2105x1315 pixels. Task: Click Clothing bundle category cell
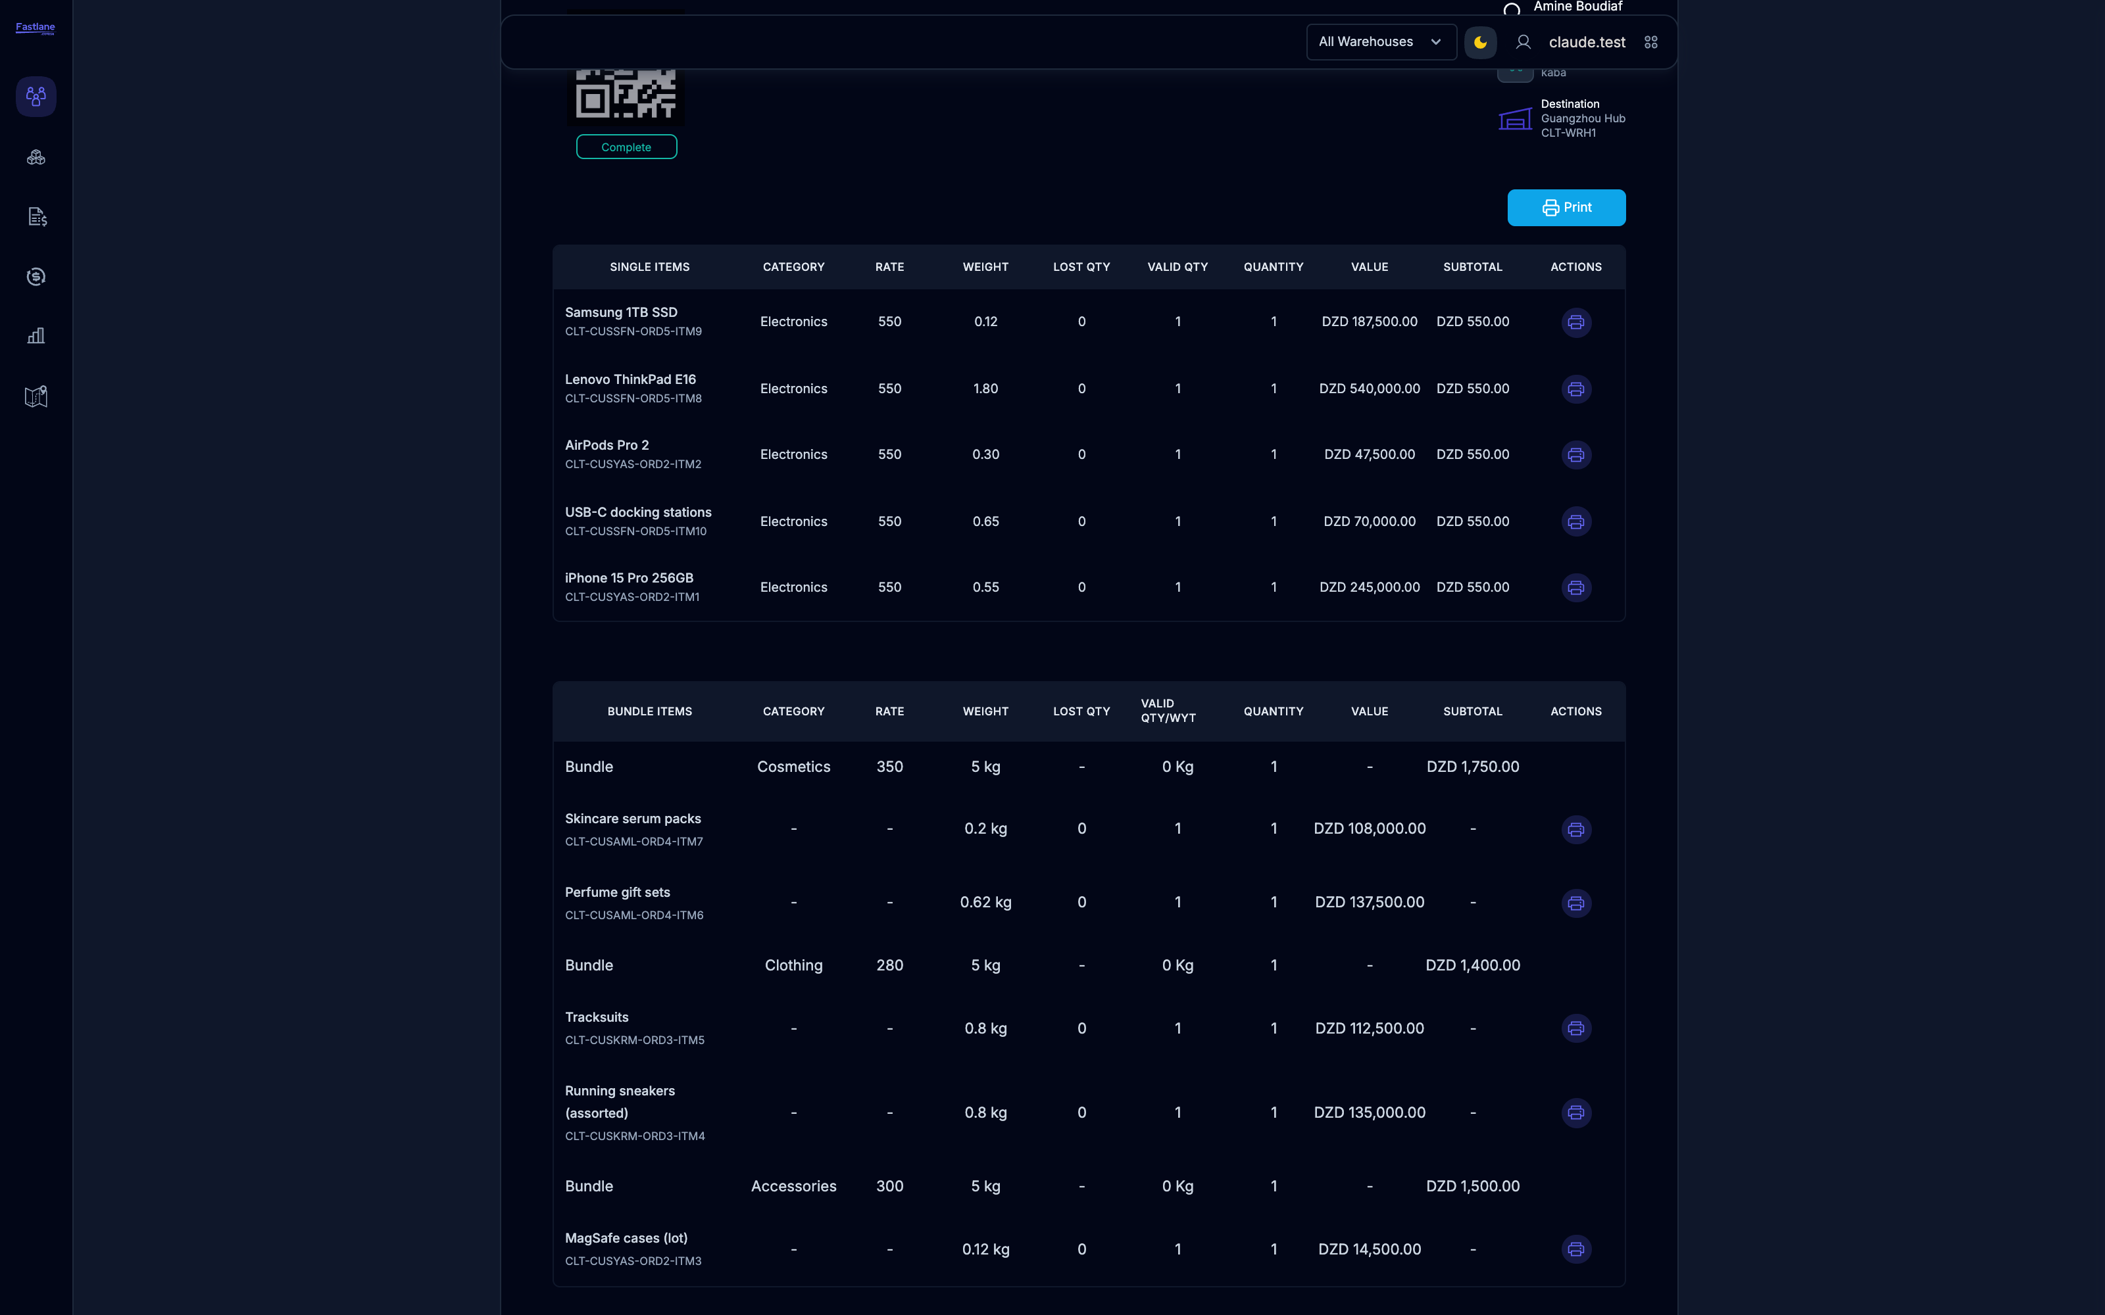793,965
